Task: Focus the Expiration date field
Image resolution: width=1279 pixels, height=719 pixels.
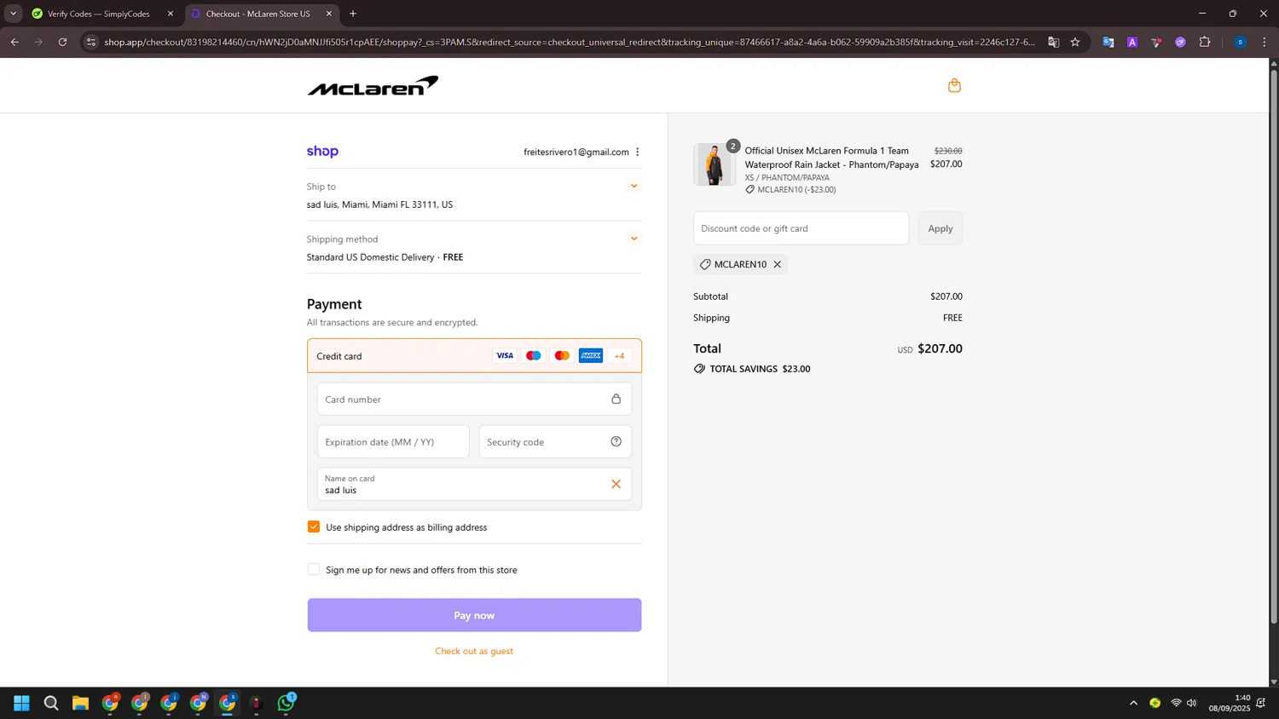Action: click(x=393, y=441)
